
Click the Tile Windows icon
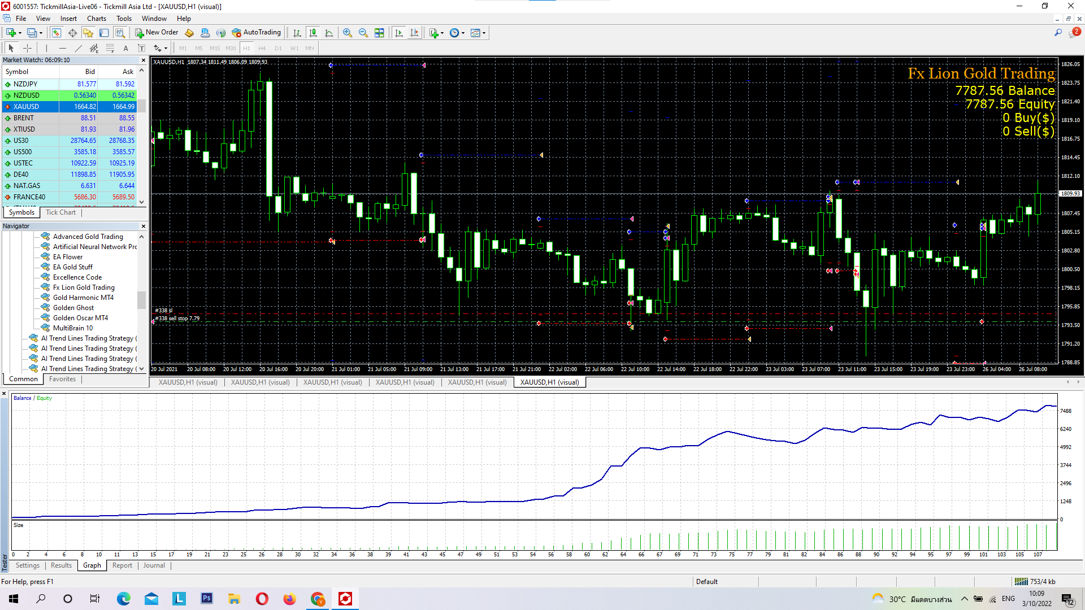(379, 33)
